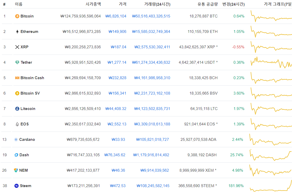Select supply 18,276,887 BTC
Image resolution: width=292 pixels, height=193 pixels.
click(x=204, y=16)
